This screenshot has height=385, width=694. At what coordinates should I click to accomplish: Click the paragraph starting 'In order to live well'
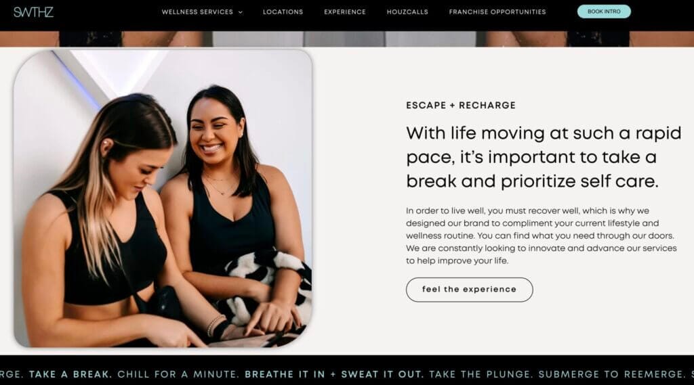pyautogui.click(x=542, y=235)
